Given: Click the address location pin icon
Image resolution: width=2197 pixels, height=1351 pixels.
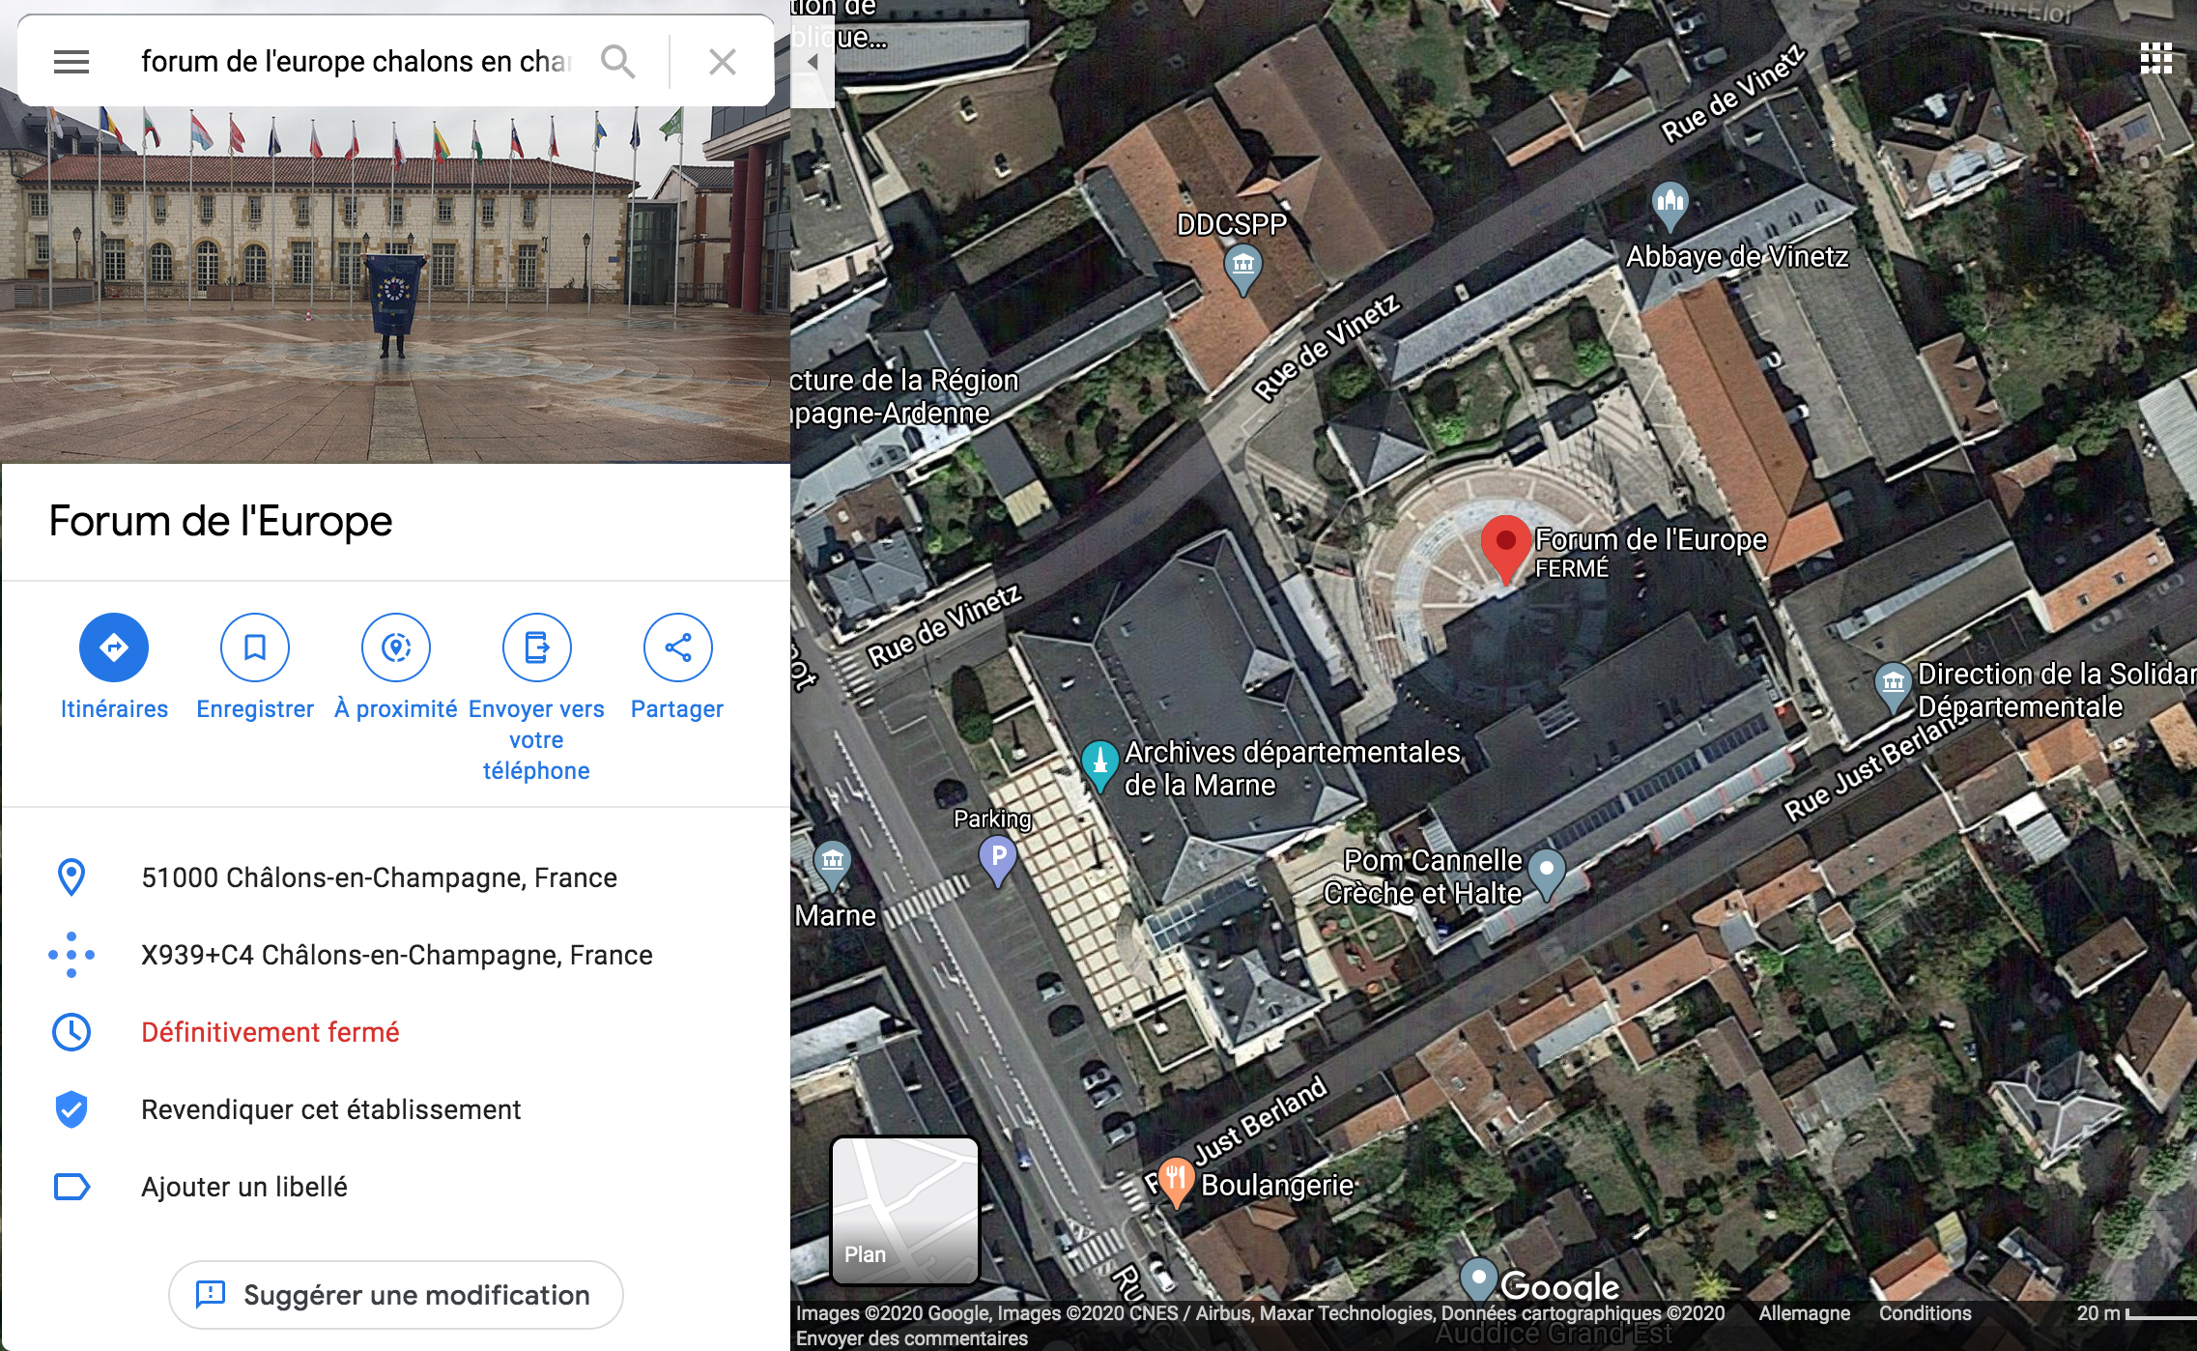Looking at the screenshot, I should [71, 877].
